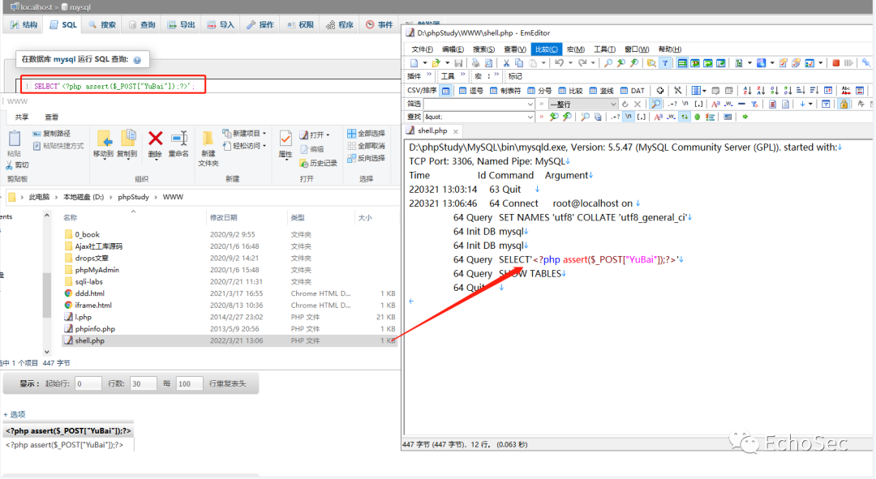Image resolution: width=876 pixels, height=479 pixels.
Task: Click the 起始行 input field
Action: pyautogui.click(x=88, y=383)
